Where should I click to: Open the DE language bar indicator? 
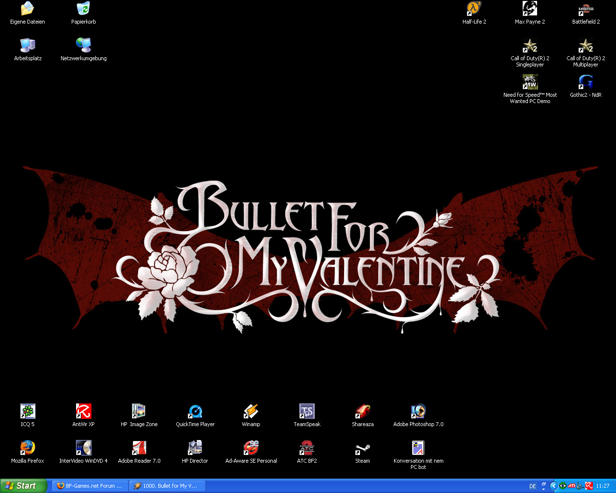(533, 486)
